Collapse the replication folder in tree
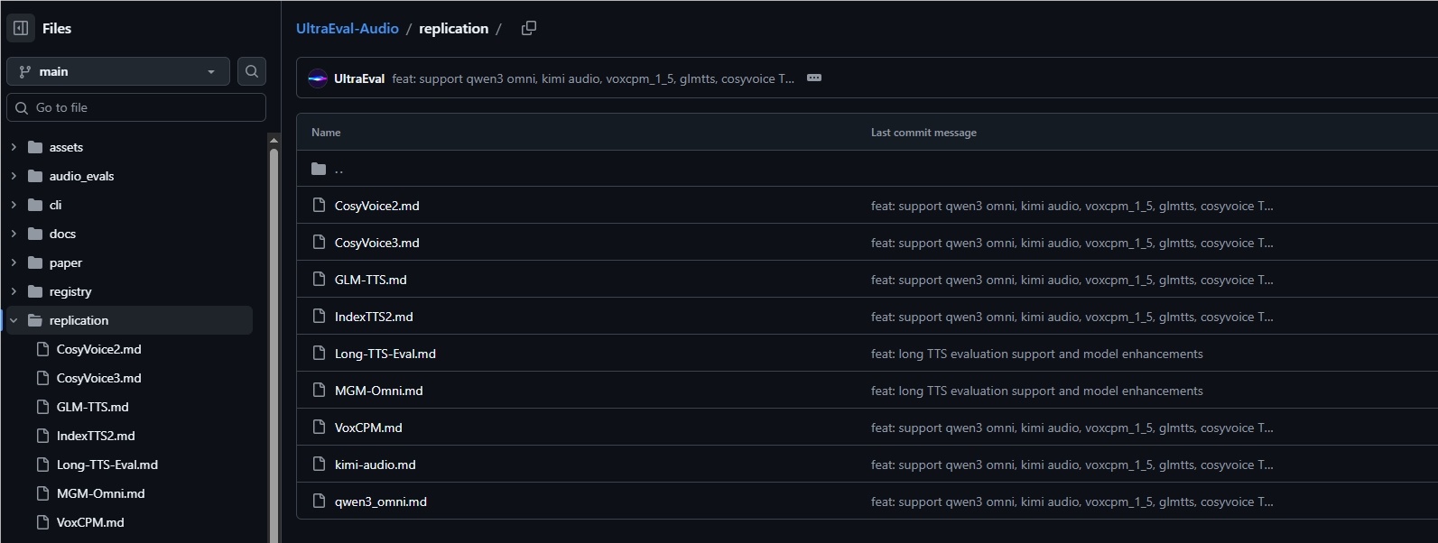 tap(14, 320)
